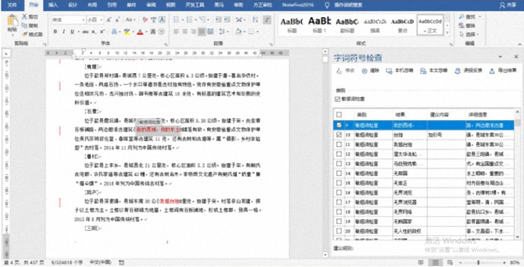Click the Share button at top right
Viewport: 524px width, 267px height.
click(x=508, y=5)
